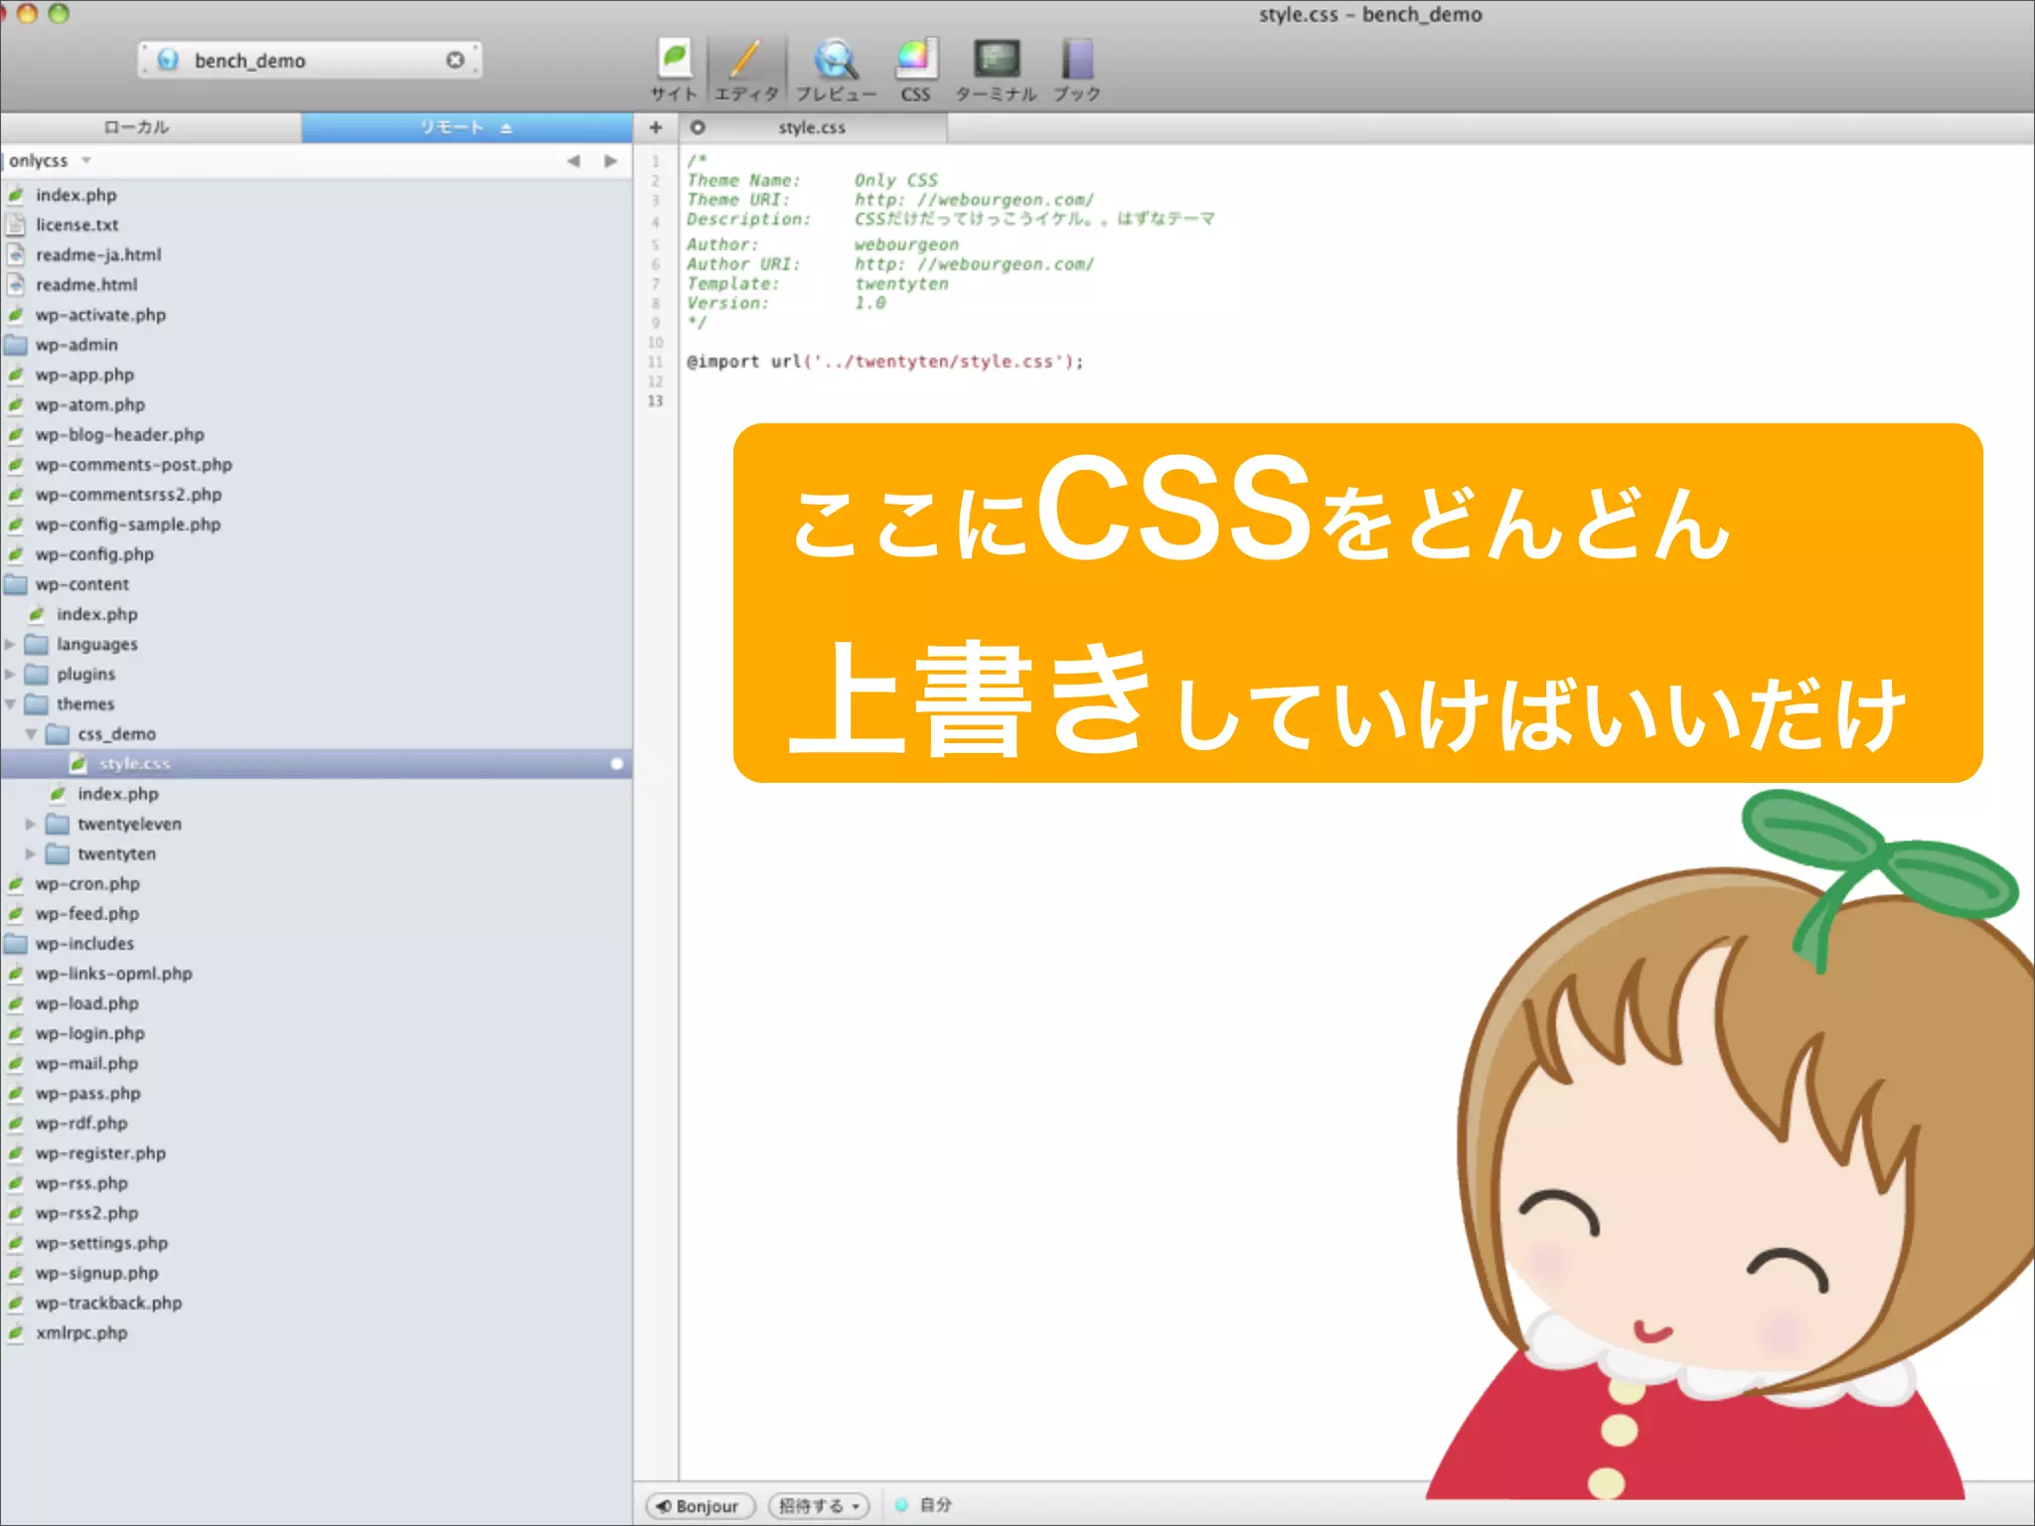Go forward with the right navigation arrow

pos(610,161)
